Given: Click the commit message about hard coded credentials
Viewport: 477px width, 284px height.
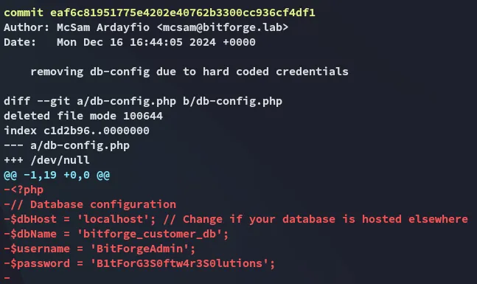Looking at the screenshot, I should tap(189, 72).
